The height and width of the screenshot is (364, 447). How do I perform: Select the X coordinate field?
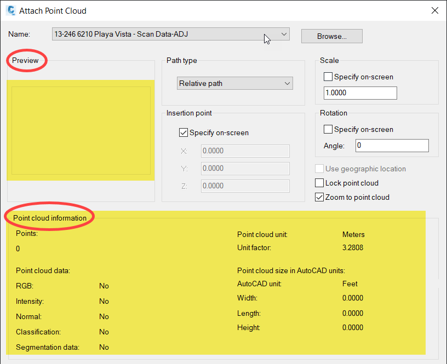[245, 151]
